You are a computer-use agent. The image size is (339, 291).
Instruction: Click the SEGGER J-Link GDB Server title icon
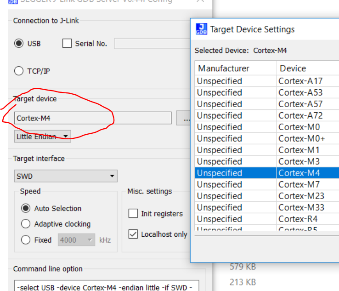click(12, 1)
